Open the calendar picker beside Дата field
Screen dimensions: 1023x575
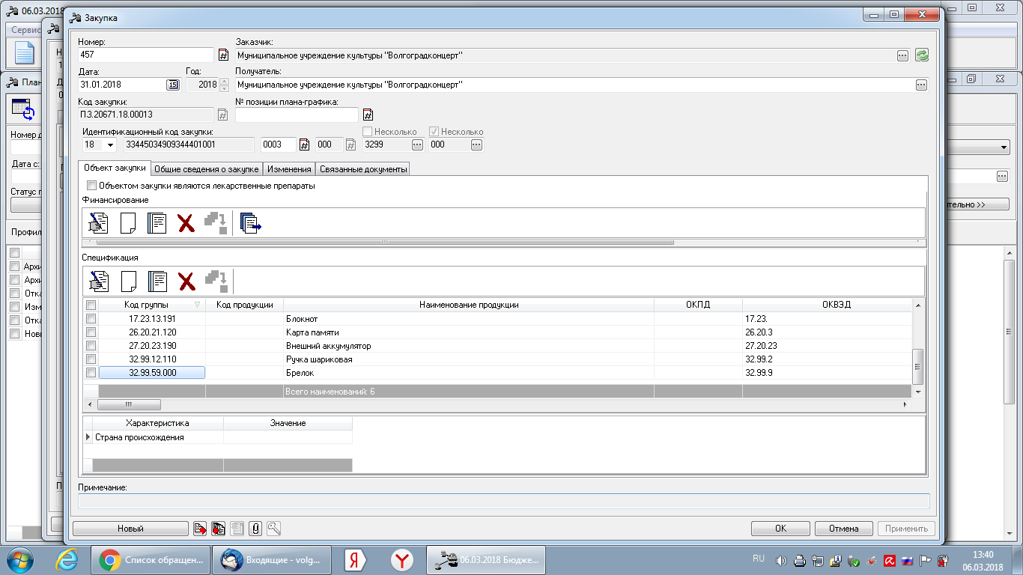(x=172, y=85)
